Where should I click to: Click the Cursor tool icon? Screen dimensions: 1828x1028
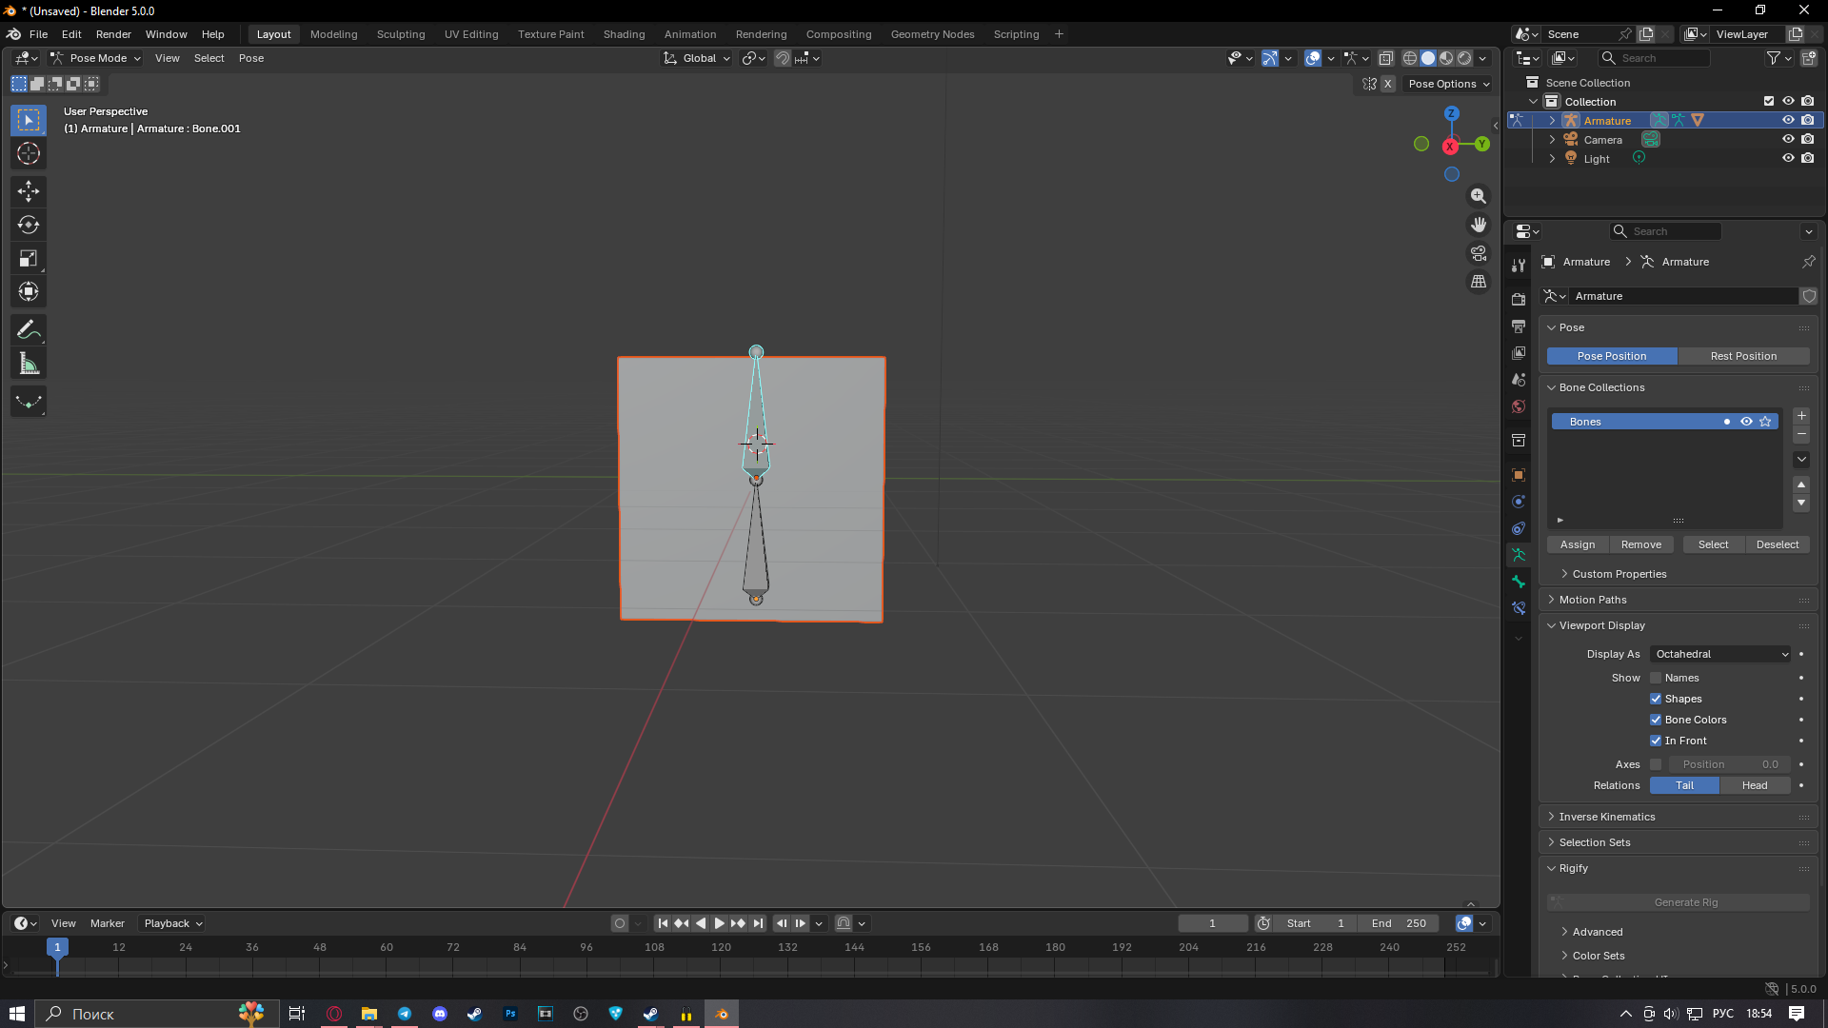point(29,153)
